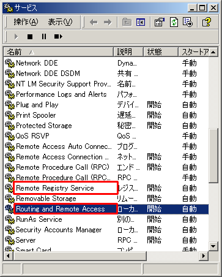Select the Network DDE service gear icon
The image size is (222, 277).
tap(10, 63)
